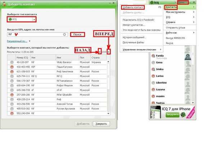Click the UIN search input field containing Rif
216x162 pixels.
(37, 35)
